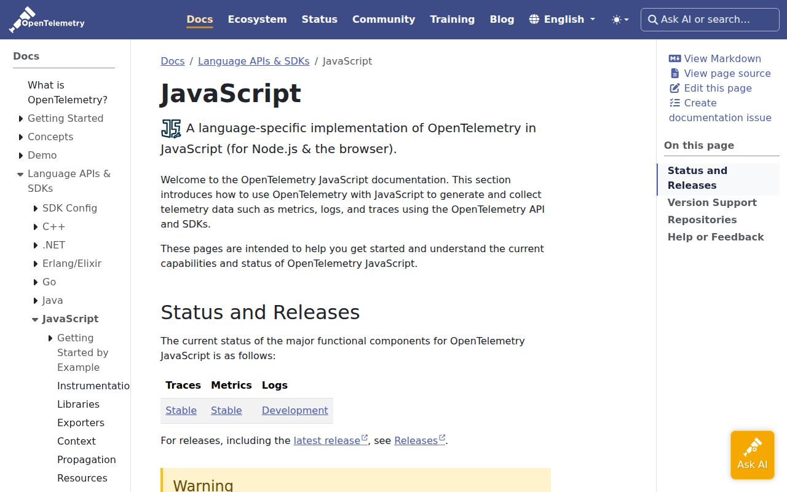This screenshot has width=787, height=492.
Task: Click View page source link
Action: click(720, 73)
